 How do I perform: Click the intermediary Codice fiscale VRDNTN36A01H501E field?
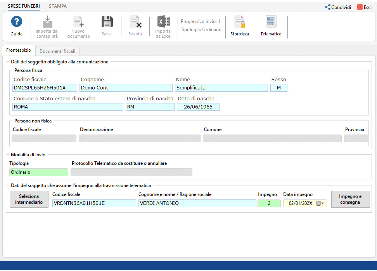[94, 203]
